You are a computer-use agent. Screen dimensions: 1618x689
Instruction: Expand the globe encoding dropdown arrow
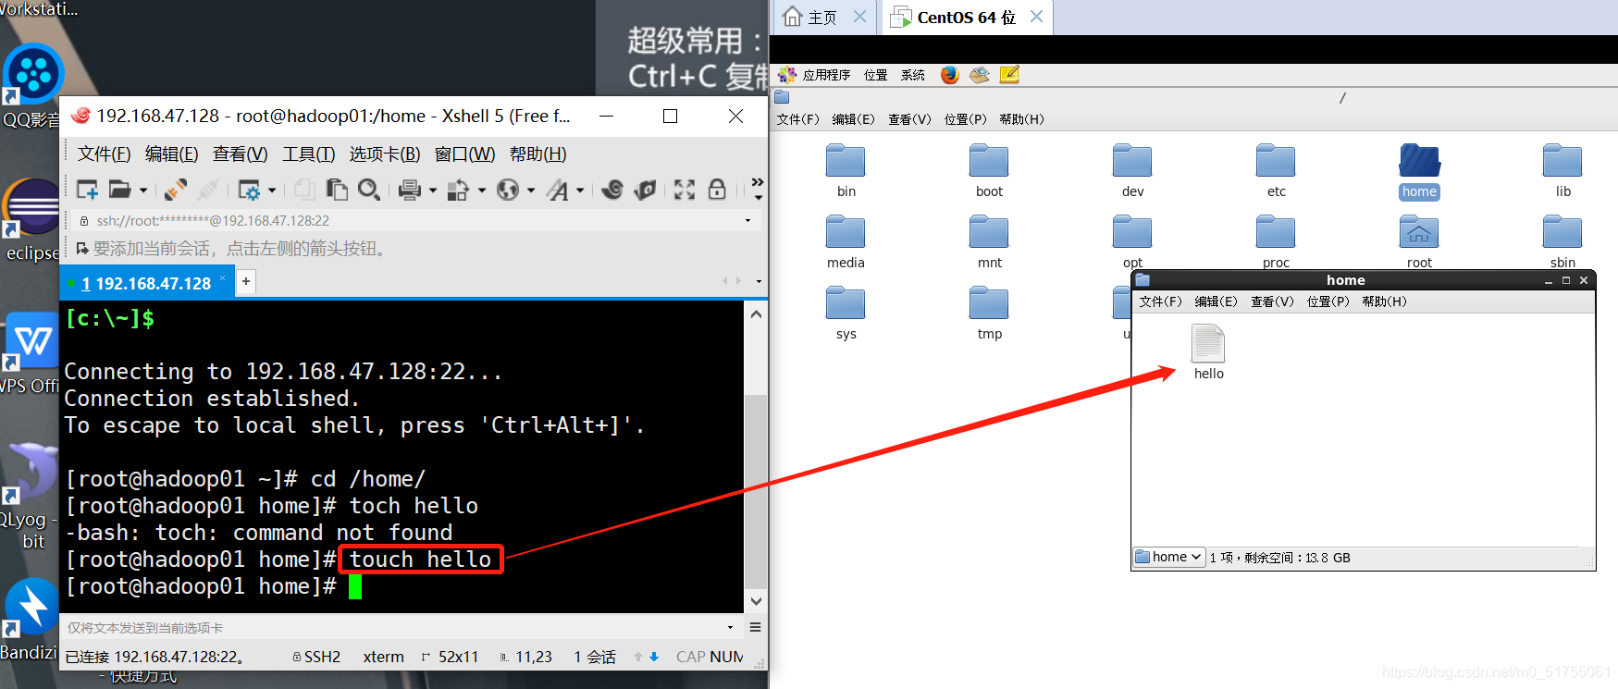click(x=531, y=191)
